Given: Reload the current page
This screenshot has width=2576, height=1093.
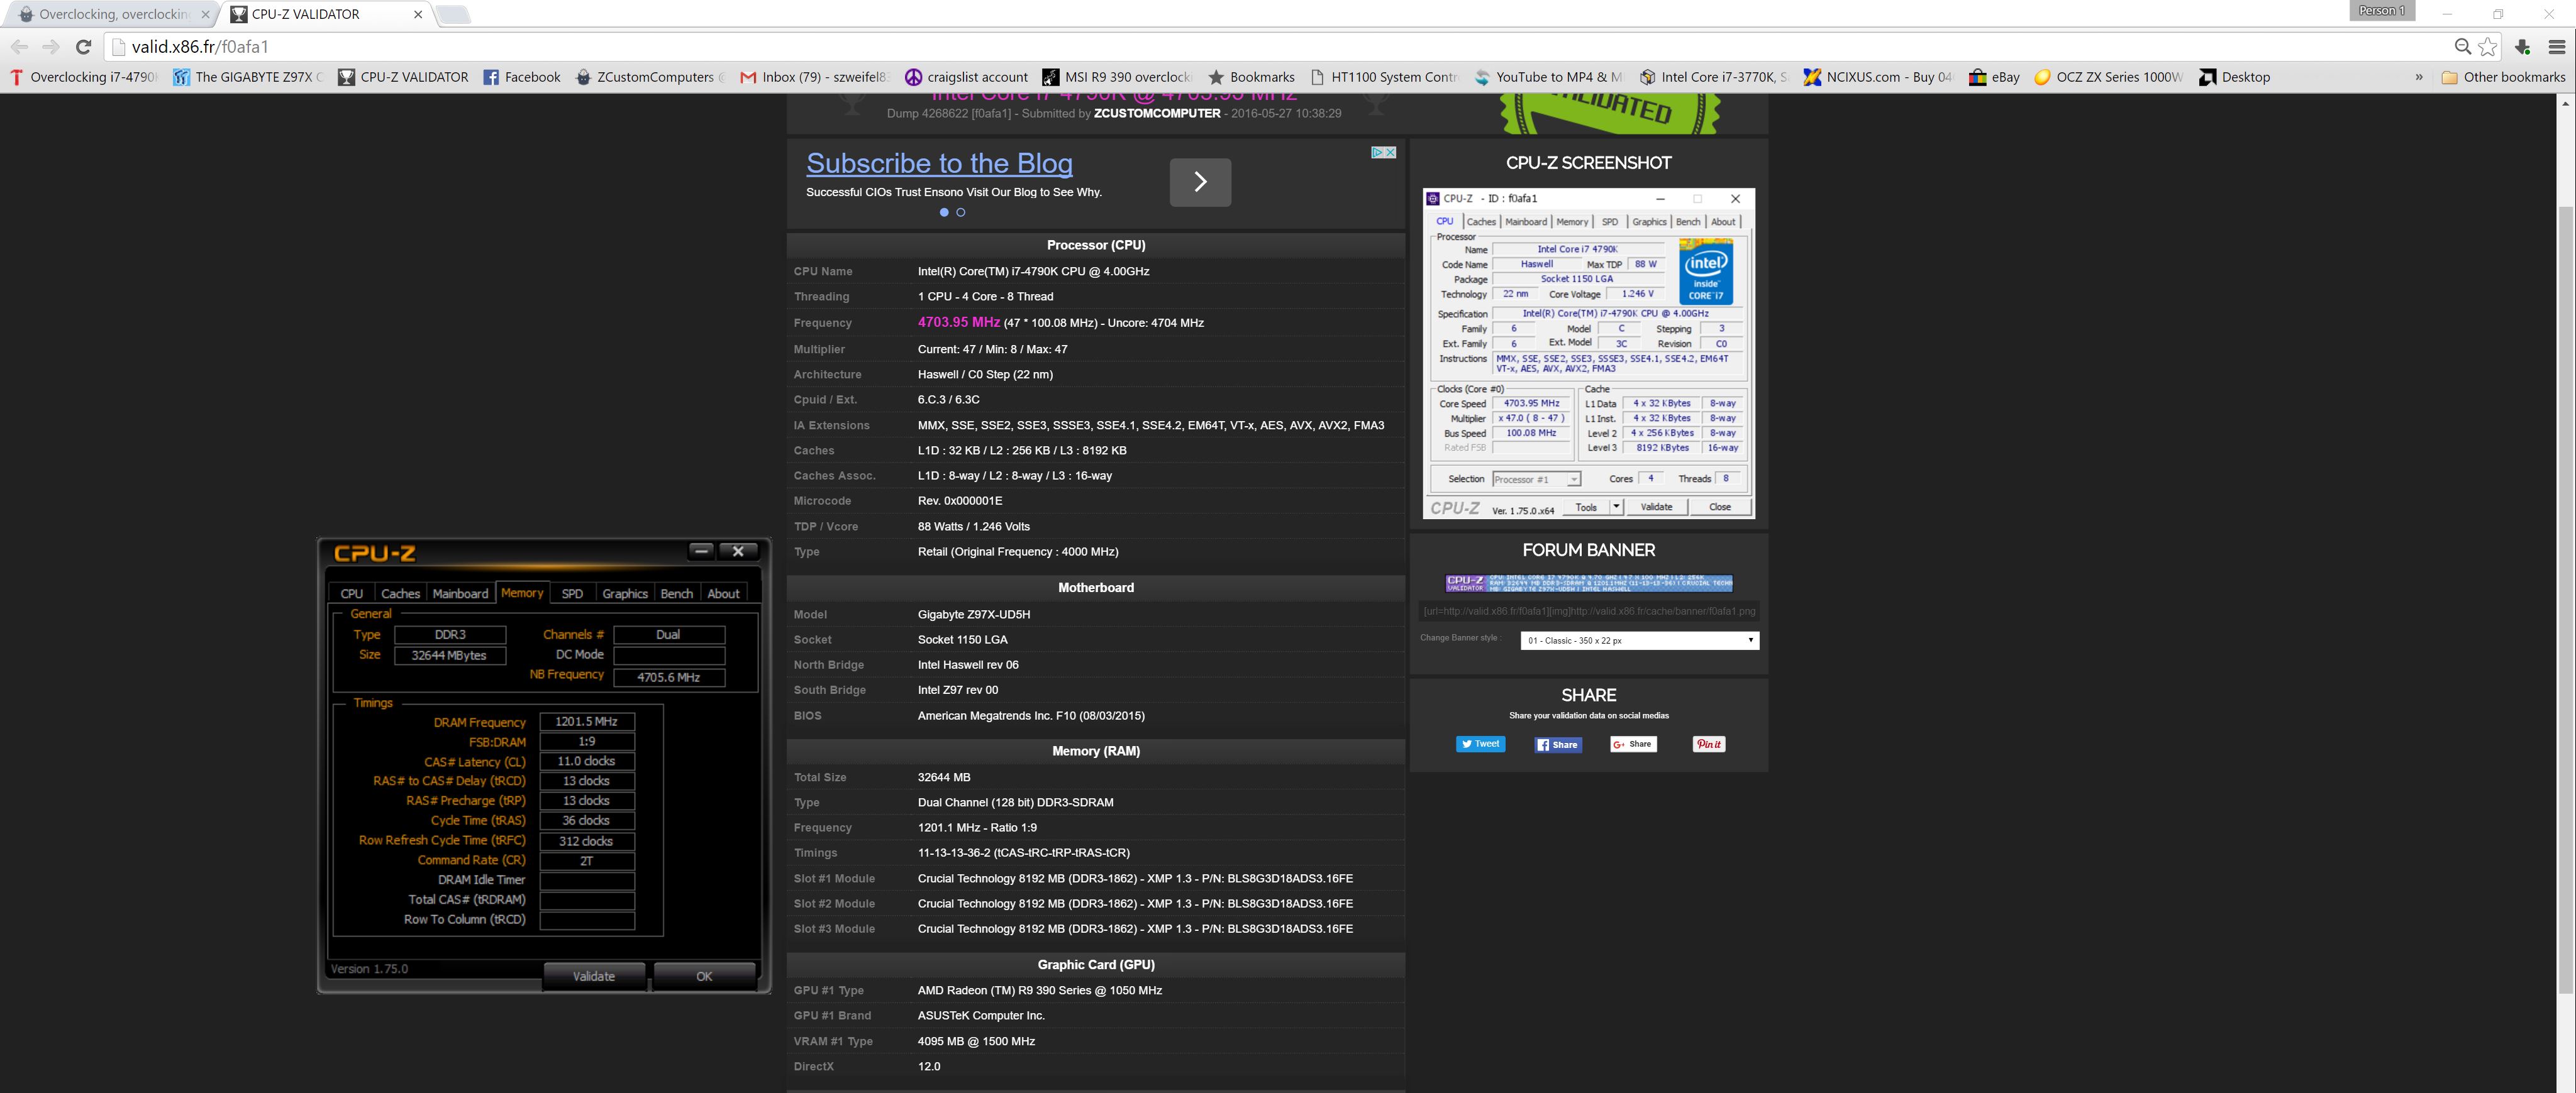Looking at the screenshot, I should (x=84, y=47).
